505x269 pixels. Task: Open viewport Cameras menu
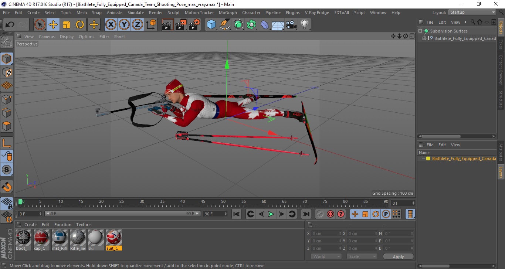pyautogui.click(x=47, y=37)
